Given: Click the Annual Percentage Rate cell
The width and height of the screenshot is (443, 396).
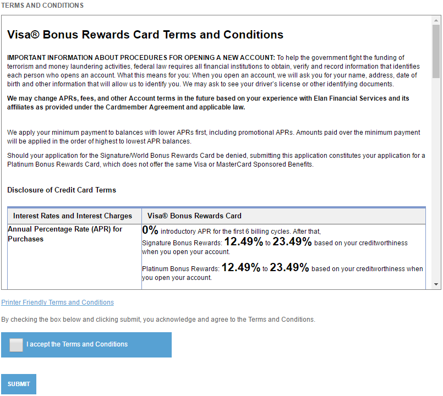Looking at the screenshot, I should [x=64, y=234].
